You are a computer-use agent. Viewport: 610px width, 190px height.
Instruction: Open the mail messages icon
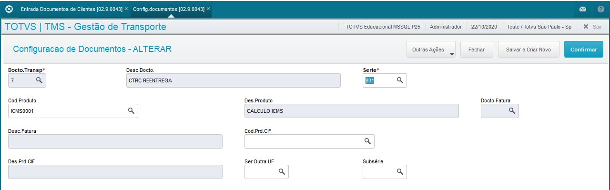[x=583, y=9]
